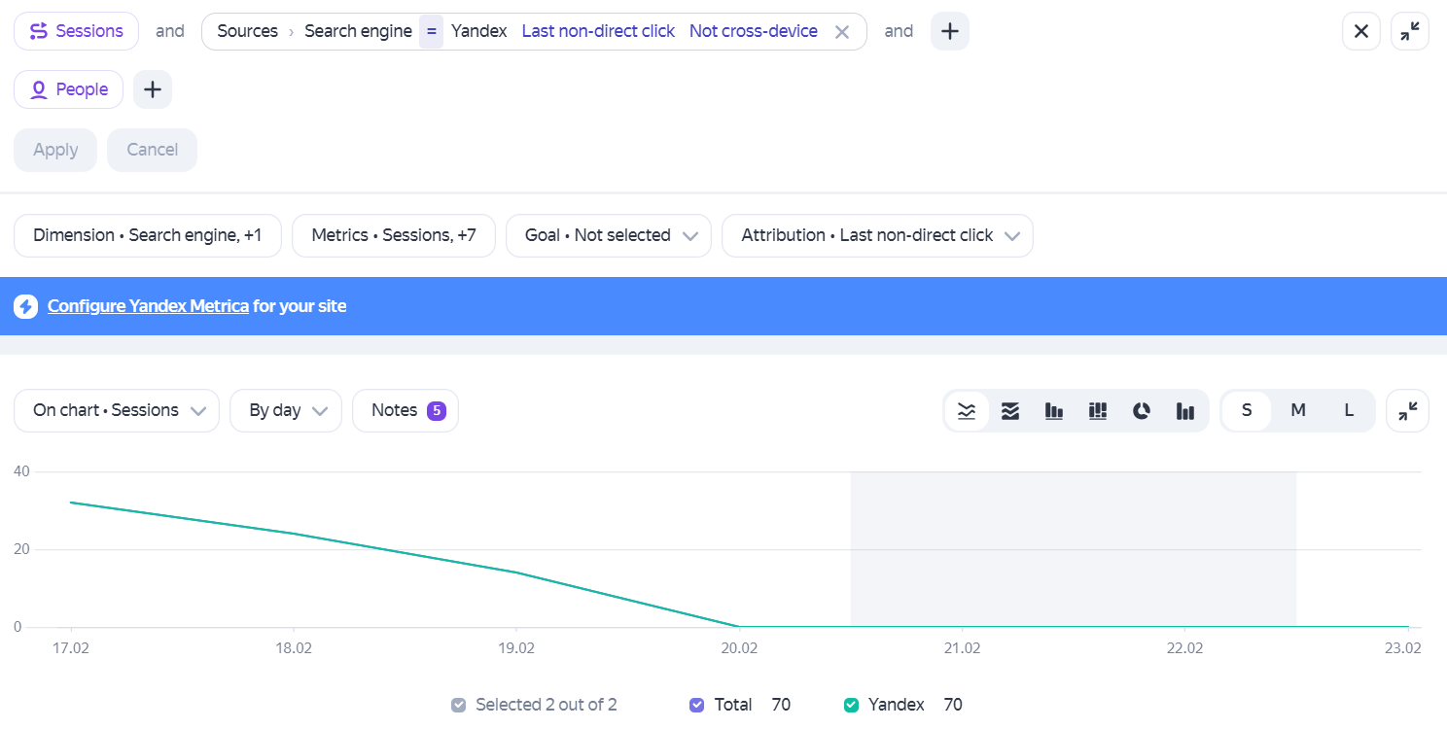Select the pie chart type
Screen dimensions: 1447x729
(1142, 411)
